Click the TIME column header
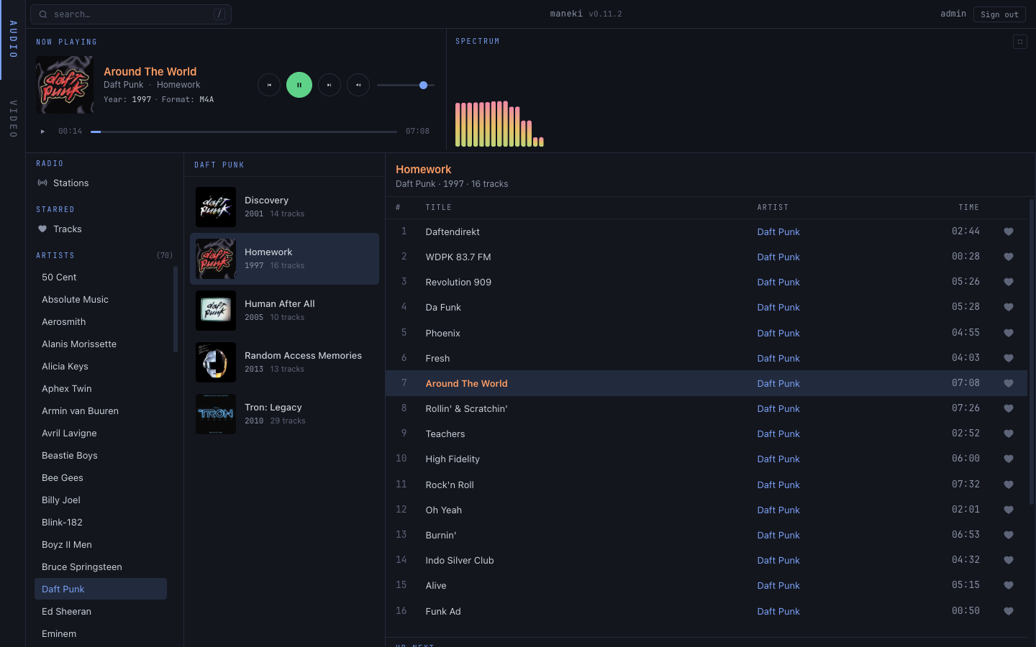 pos(968,207)
